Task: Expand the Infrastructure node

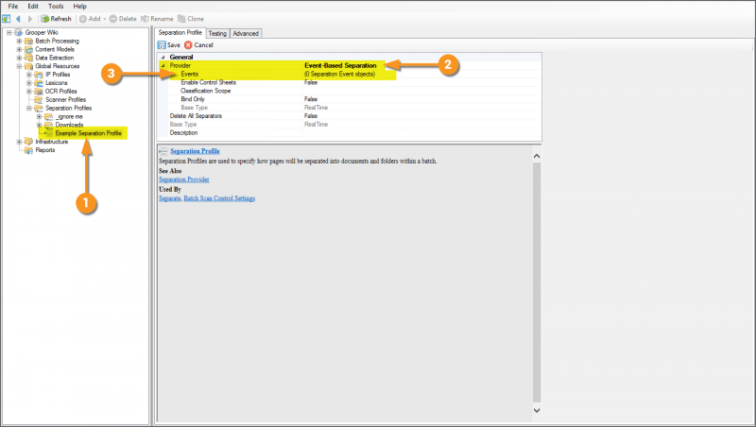Action: click(x=19, y=142)
